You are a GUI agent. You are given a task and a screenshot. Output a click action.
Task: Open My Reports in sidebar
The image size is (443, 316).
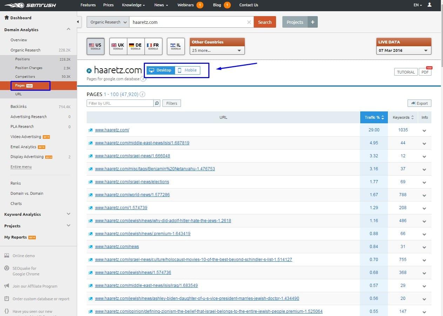[15, 237]
